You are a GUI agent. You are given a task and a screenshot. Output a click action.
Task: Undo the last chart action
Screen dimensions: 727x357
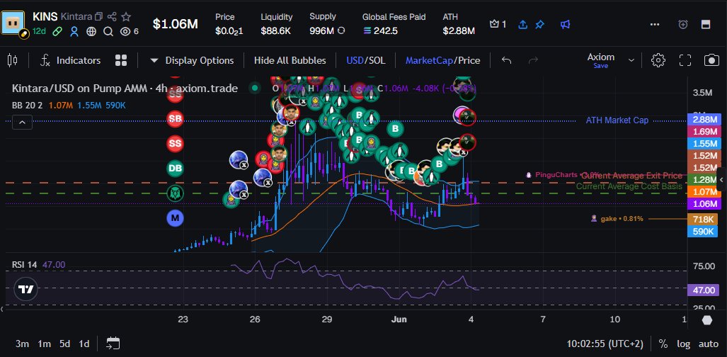tap(506, 60)
